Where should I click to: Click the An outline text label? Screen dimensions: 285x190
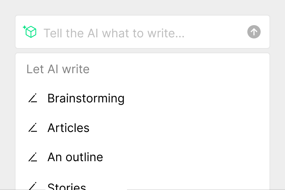[x=75, y=157]
